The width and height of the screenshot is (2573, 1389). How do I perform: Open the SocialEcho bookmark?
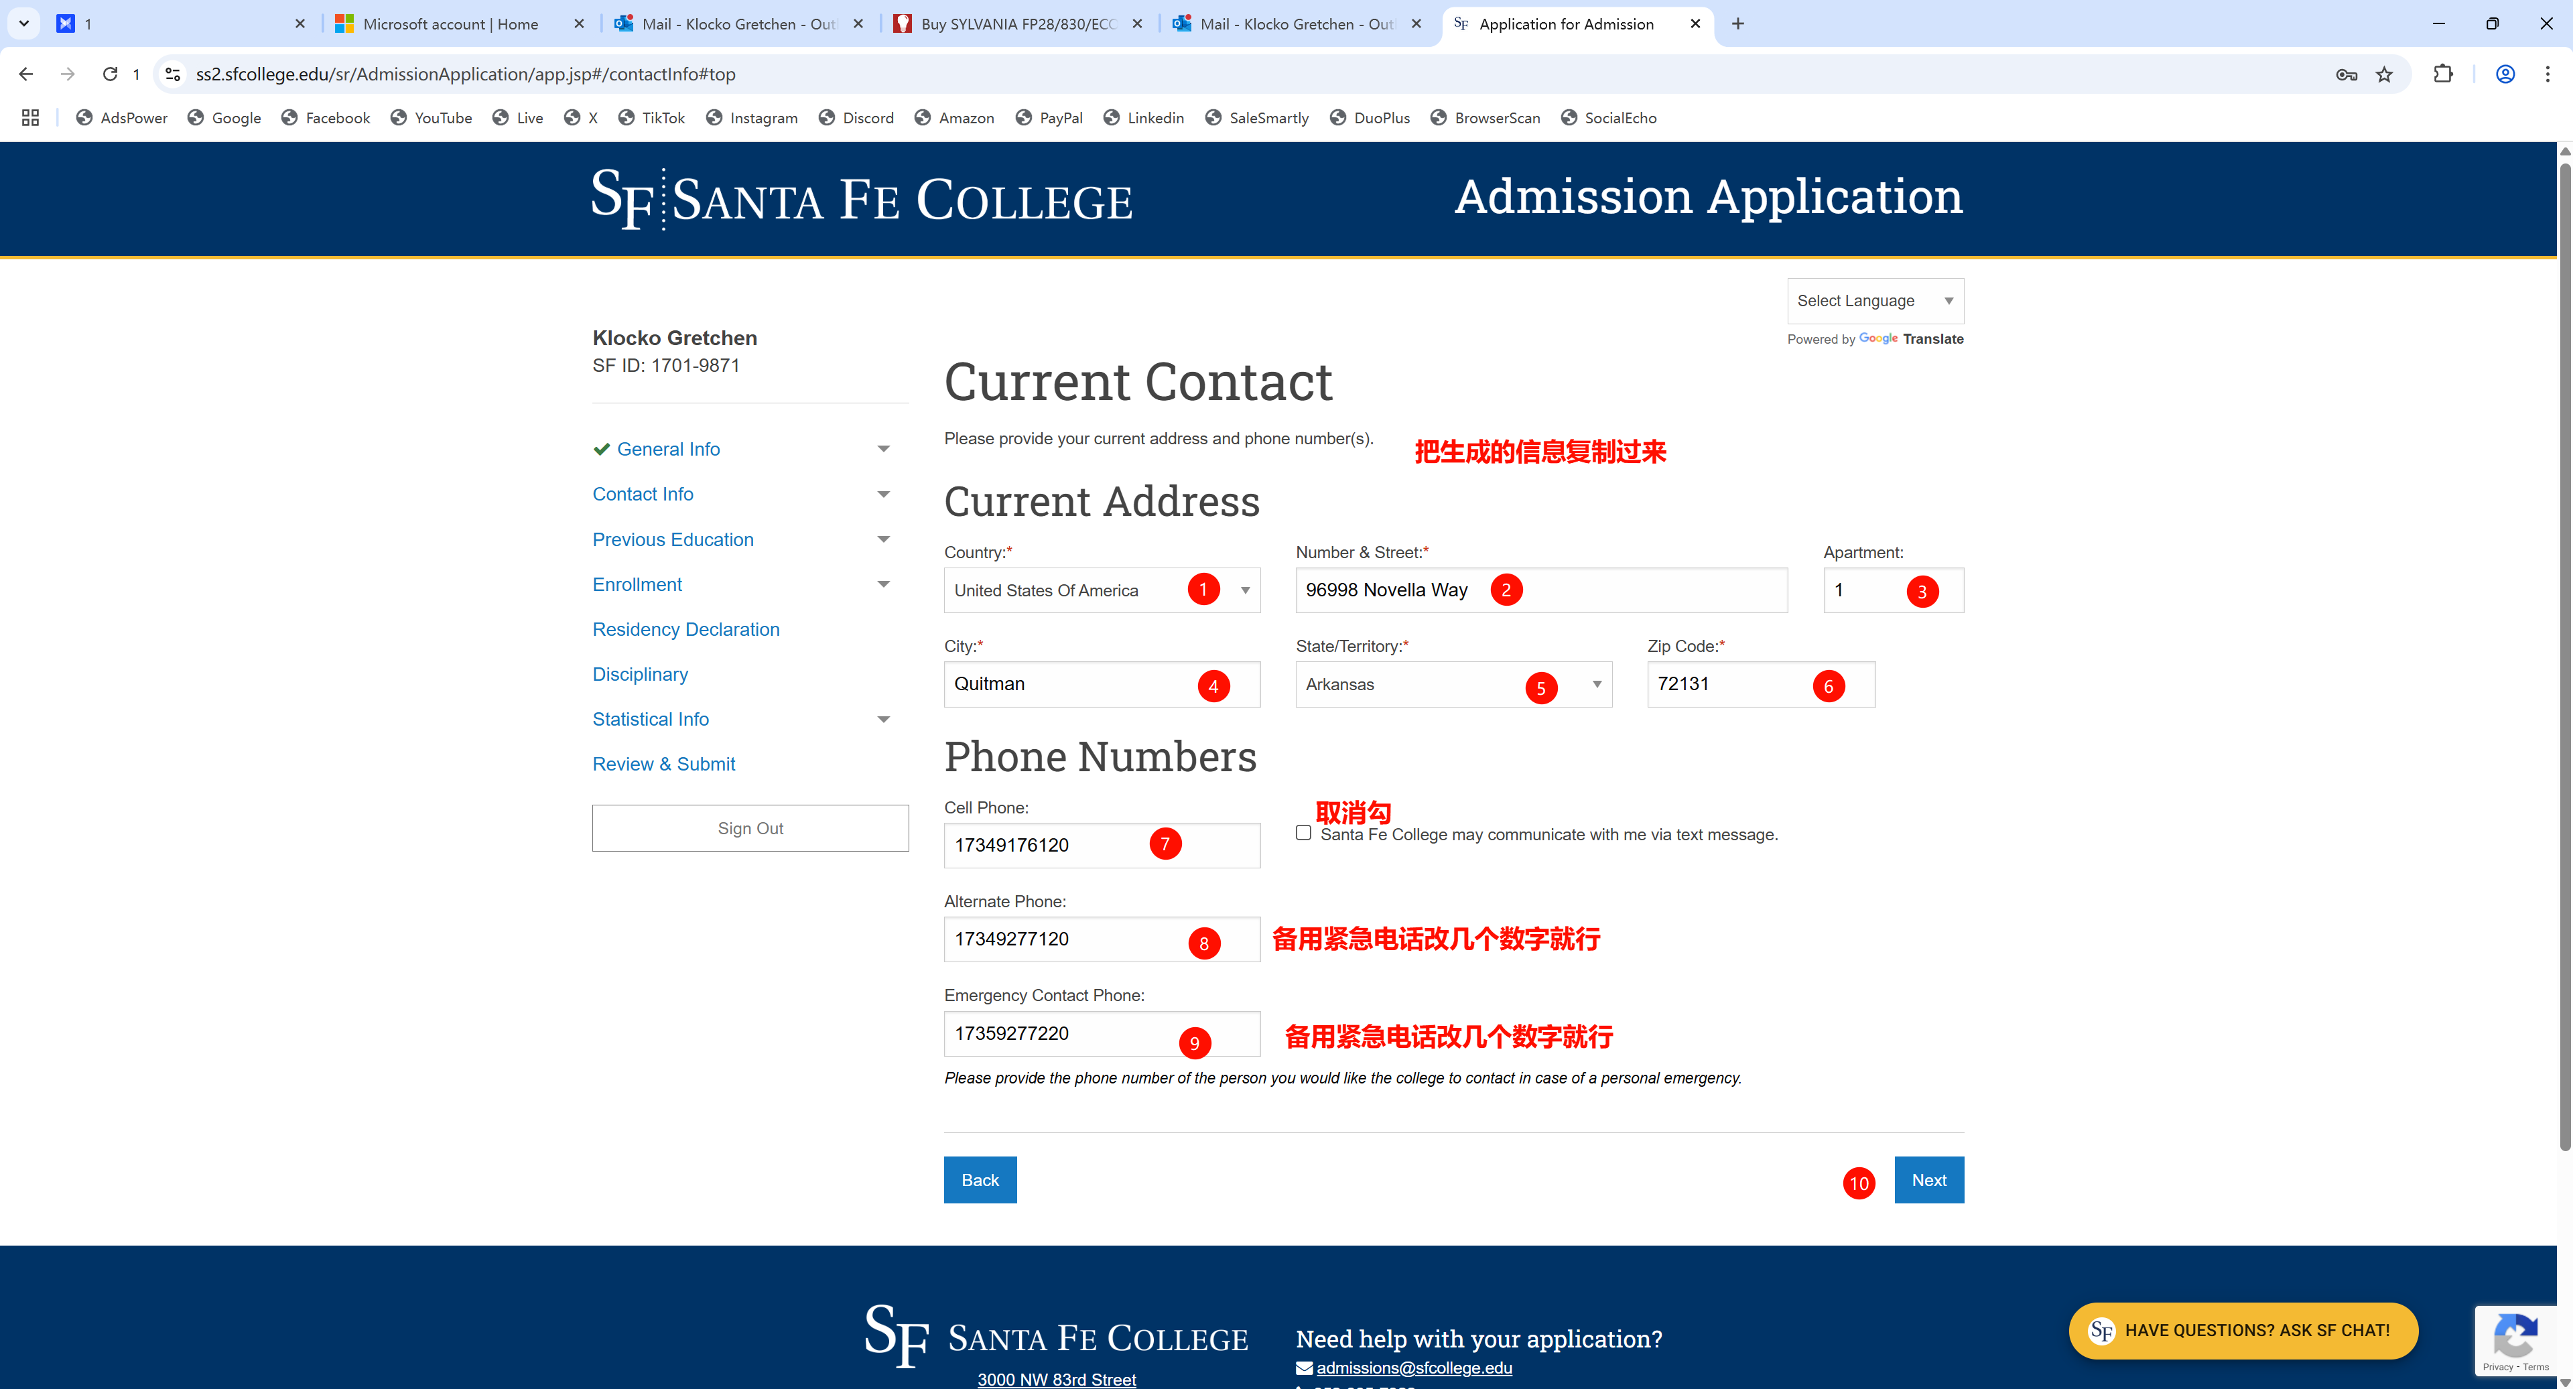(1608, 118)
